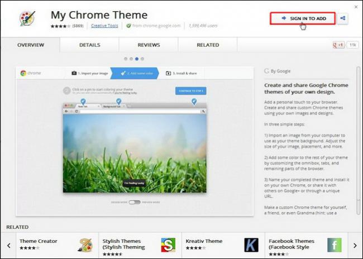Viewport: 363px width, 259px height.
Task: Open the Reviews tab
Action: [149, 45]
